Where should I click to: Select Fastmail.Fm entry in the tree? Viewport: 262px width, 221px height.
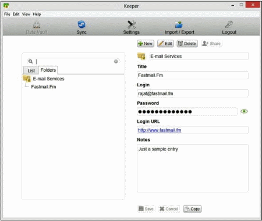(44, 87)
